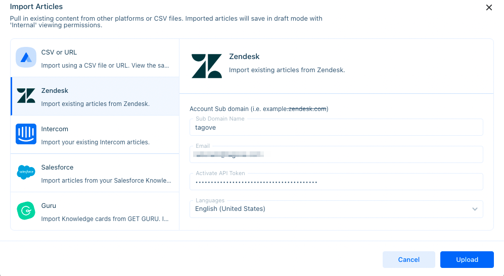Screen dimensions: 504x276
Task: Select the Salesforce import option
Action: click(x=95, y=173)
